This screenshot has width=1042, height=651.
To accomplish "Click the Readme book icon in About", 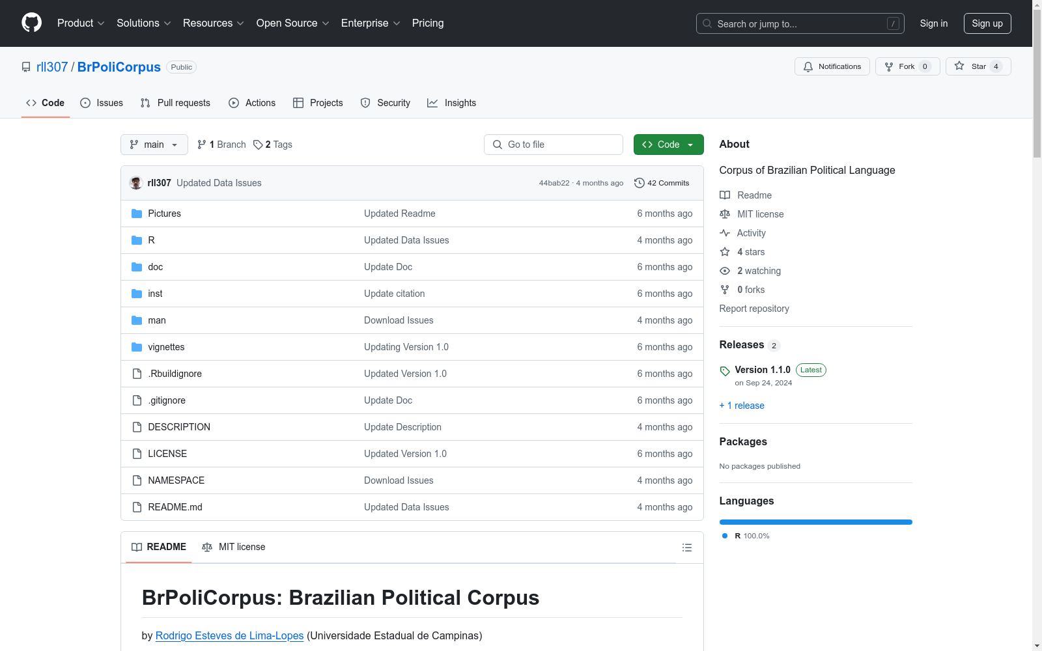I will coord(725,195).
